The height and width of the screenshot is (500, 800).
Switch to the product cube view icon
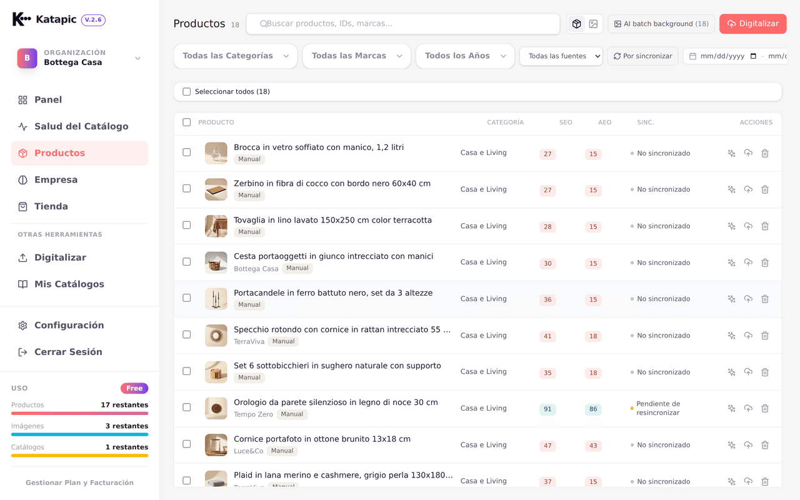point(576,24)
